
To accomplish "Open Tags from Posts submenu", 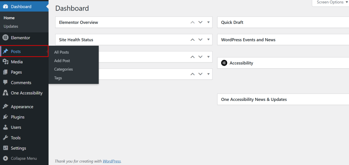I will click(58, 78).
